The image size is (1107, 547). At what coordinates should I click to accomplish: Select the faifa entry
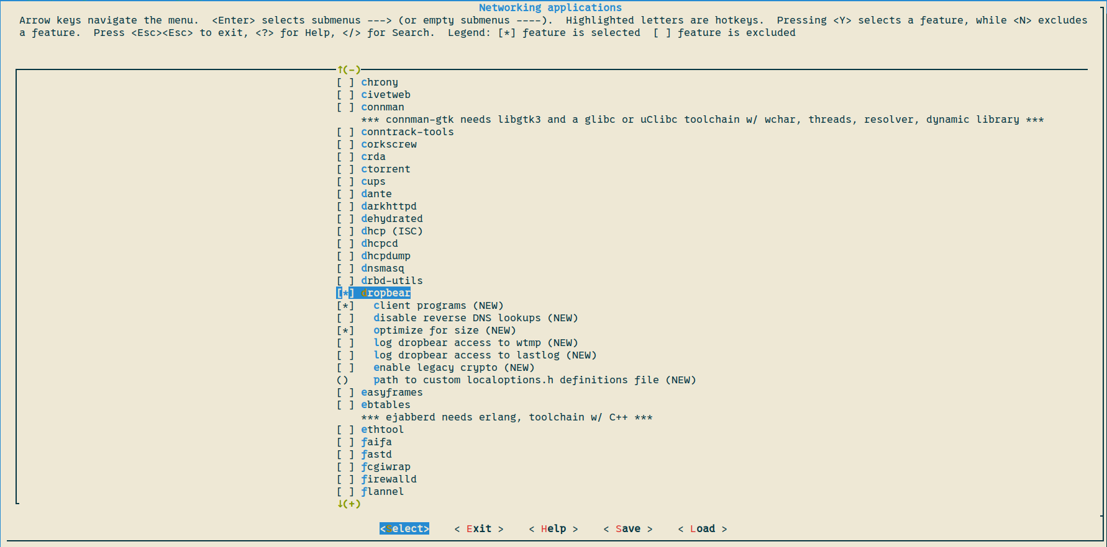point(364,442)
